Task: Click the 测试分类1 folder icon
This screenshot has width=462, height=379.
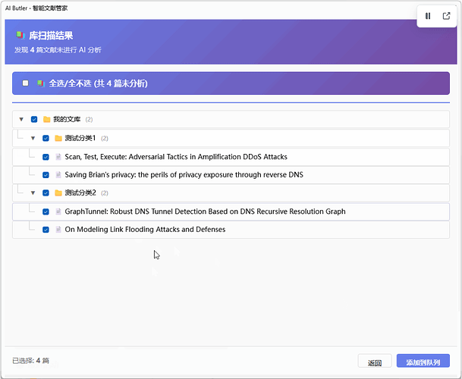Action: 58,138
